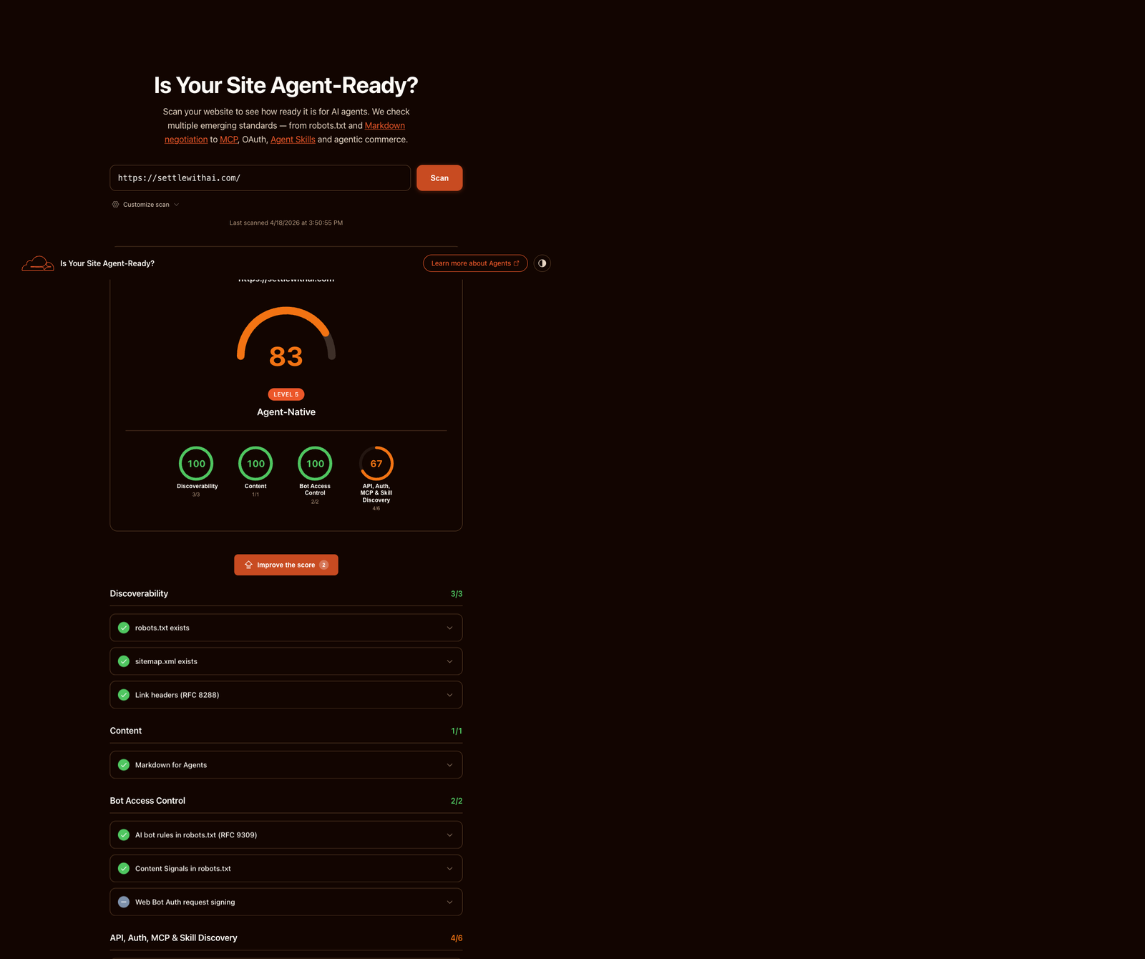The height and width of the screenshot is (959, 1145).
Task: Open the Markdown negotiation link
Action: point(384,125)
